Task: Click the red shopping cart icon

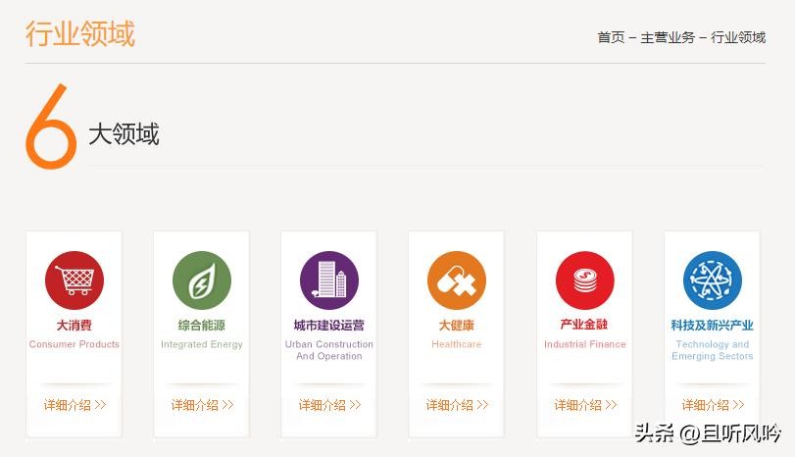Action: tap(74, 280)
